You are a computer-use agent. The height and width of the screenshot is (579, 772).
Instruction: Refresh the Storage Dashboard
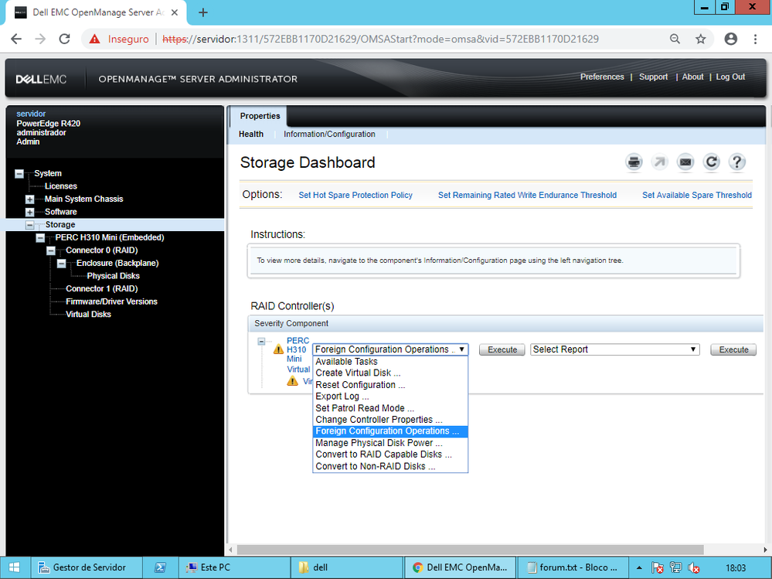[x=712, y=162]
